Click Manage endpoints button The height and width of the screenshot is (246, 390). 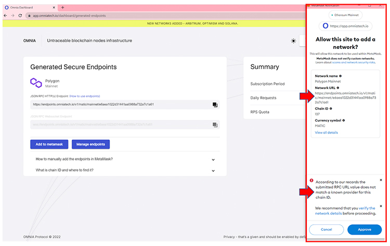point(90,144)
